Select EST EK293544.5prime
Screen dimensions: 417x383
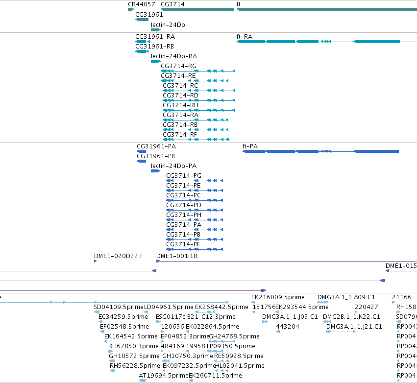click(x=302, y=307)
